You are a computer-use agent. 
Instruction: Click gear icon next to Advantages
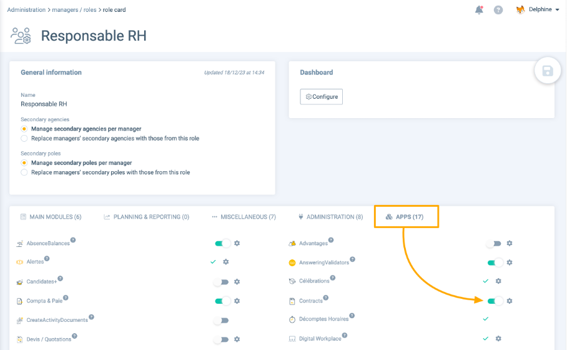[x=510, y=243]
